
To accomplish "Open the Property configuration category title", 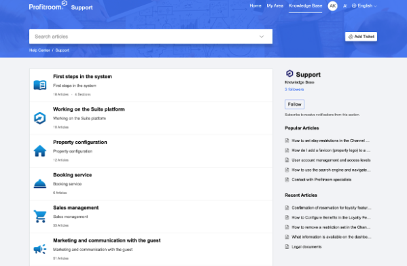I will 80,142.
